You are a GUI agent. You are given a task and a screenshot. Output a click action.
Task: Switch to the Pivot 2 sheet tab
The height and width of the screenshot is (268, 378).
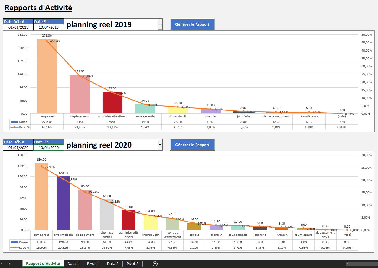pos(132,263)
